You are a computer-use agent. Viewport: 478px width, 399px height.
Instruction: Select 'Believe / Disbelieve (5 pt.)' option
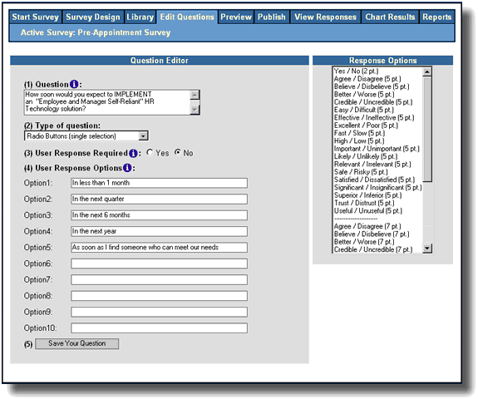372,86
